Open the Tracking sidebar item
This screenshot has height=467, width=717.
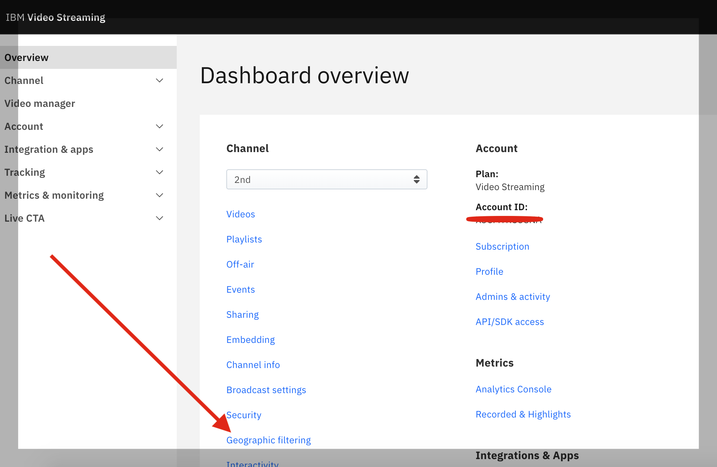25,172
